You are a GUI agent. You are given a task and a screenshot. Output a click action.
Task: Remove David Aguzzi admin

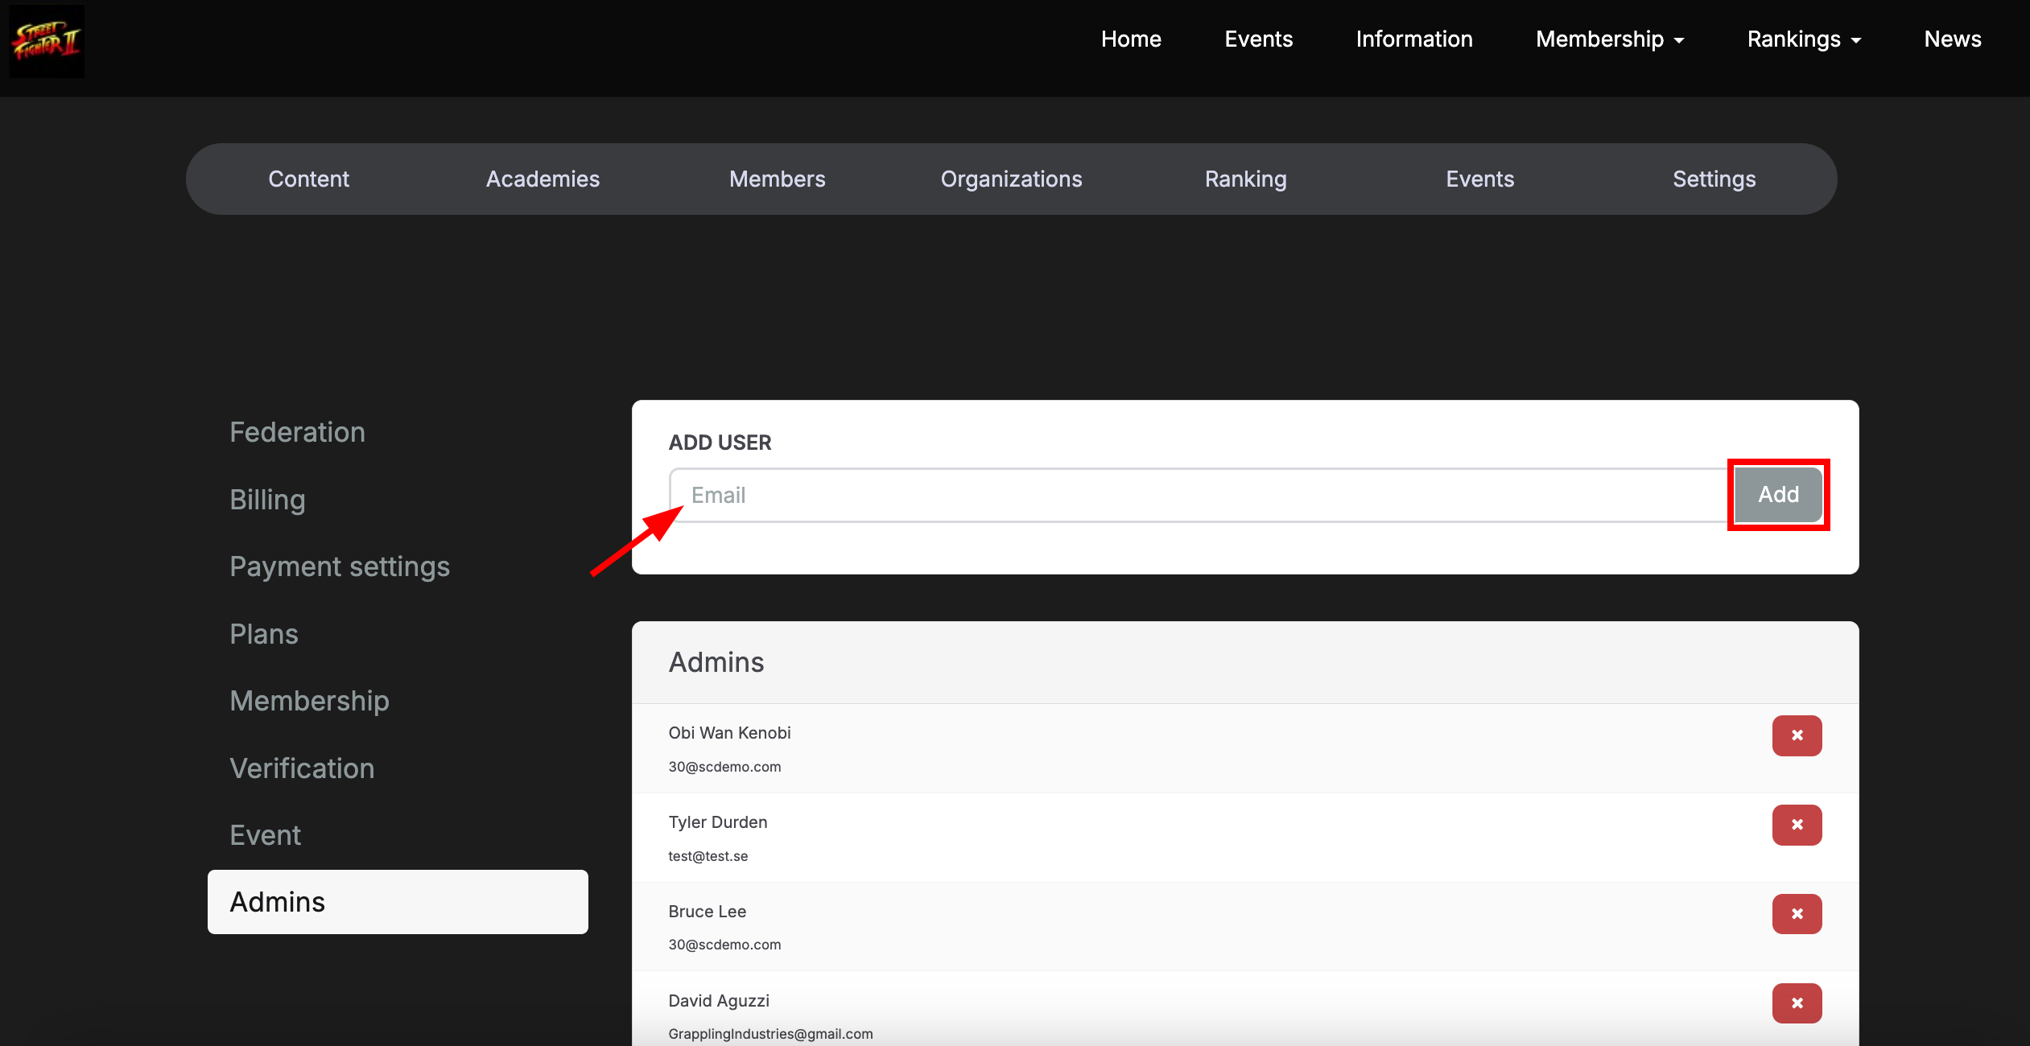[1796, 1003]
